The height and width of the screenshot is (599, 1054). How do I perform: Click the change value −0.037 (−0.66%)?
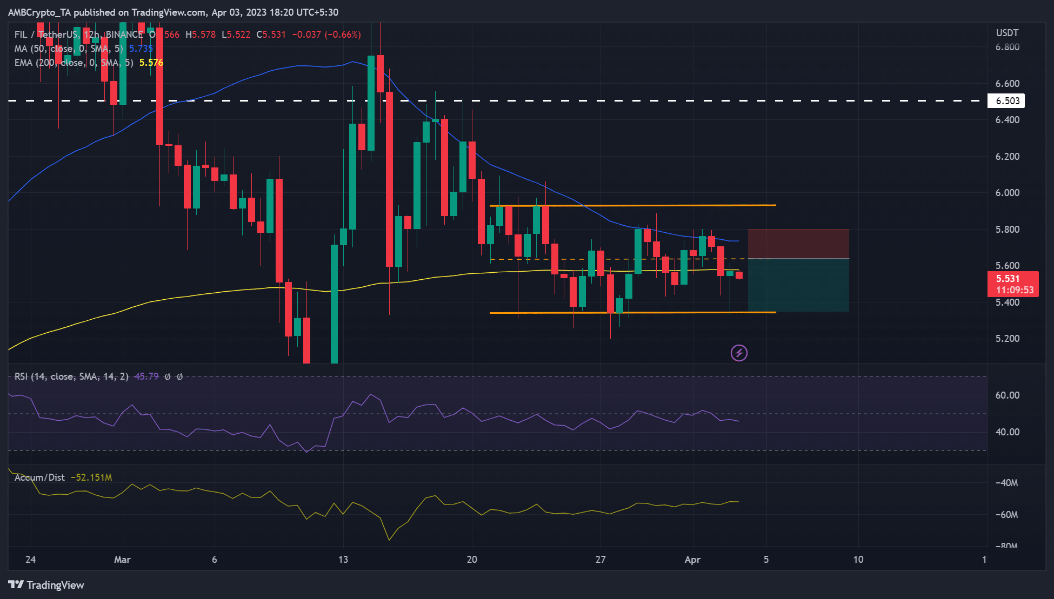326,35
